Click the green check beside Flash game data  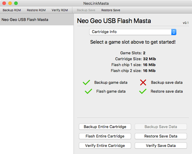(x=88, y=91)
